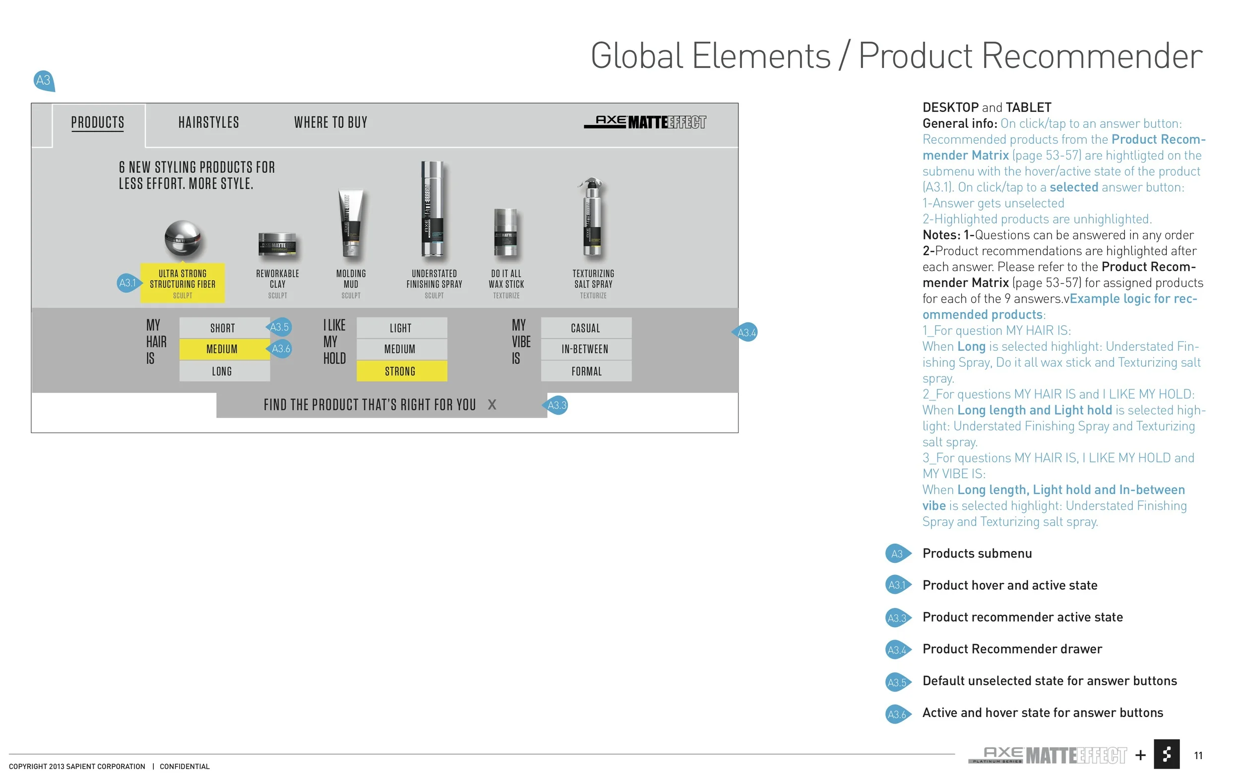The image size is (1240, 774).
Task: Open the PRODUCTS tab
Action: coord(97,122)
